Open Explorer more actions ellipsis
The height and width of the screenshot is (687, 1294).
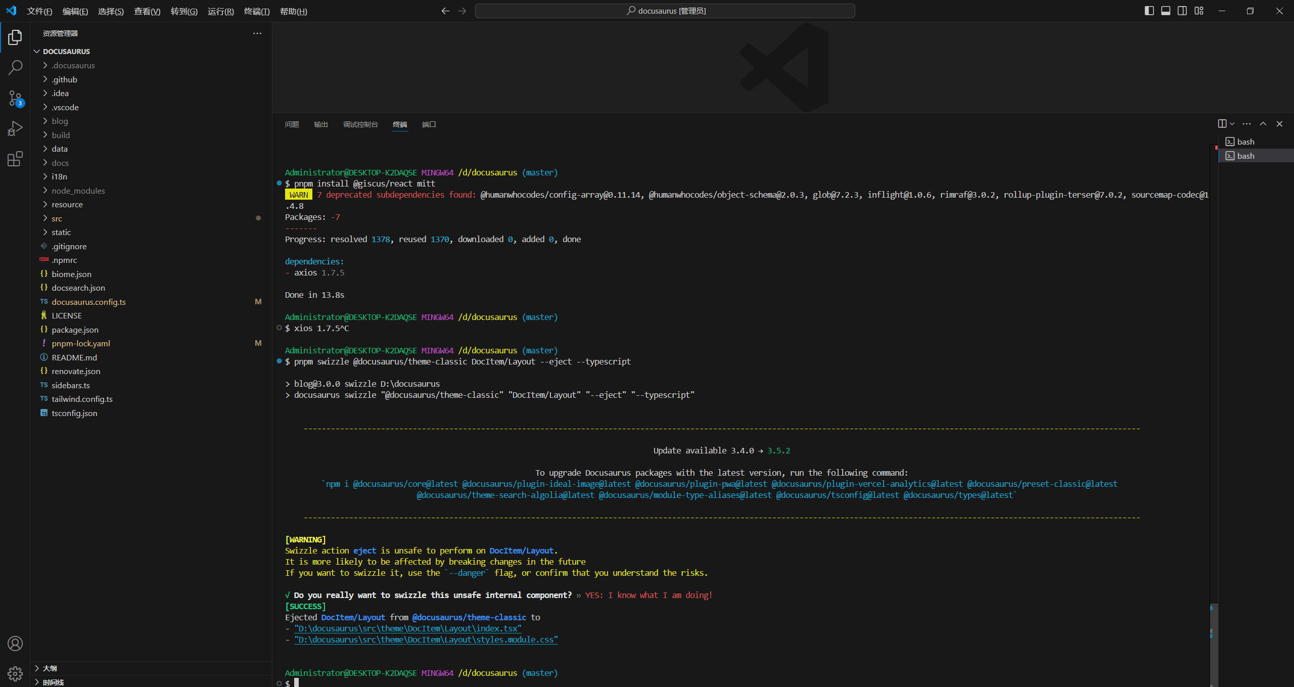[x=257, y=33]
